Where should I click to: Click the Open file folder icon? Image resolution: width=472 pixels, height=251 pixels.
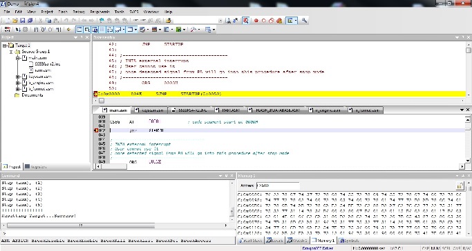[15, 21]
